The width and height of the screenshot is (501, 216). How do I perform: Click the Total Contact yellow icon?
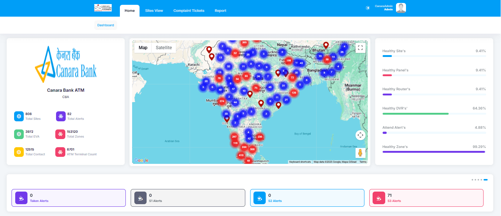pos(19,152)
